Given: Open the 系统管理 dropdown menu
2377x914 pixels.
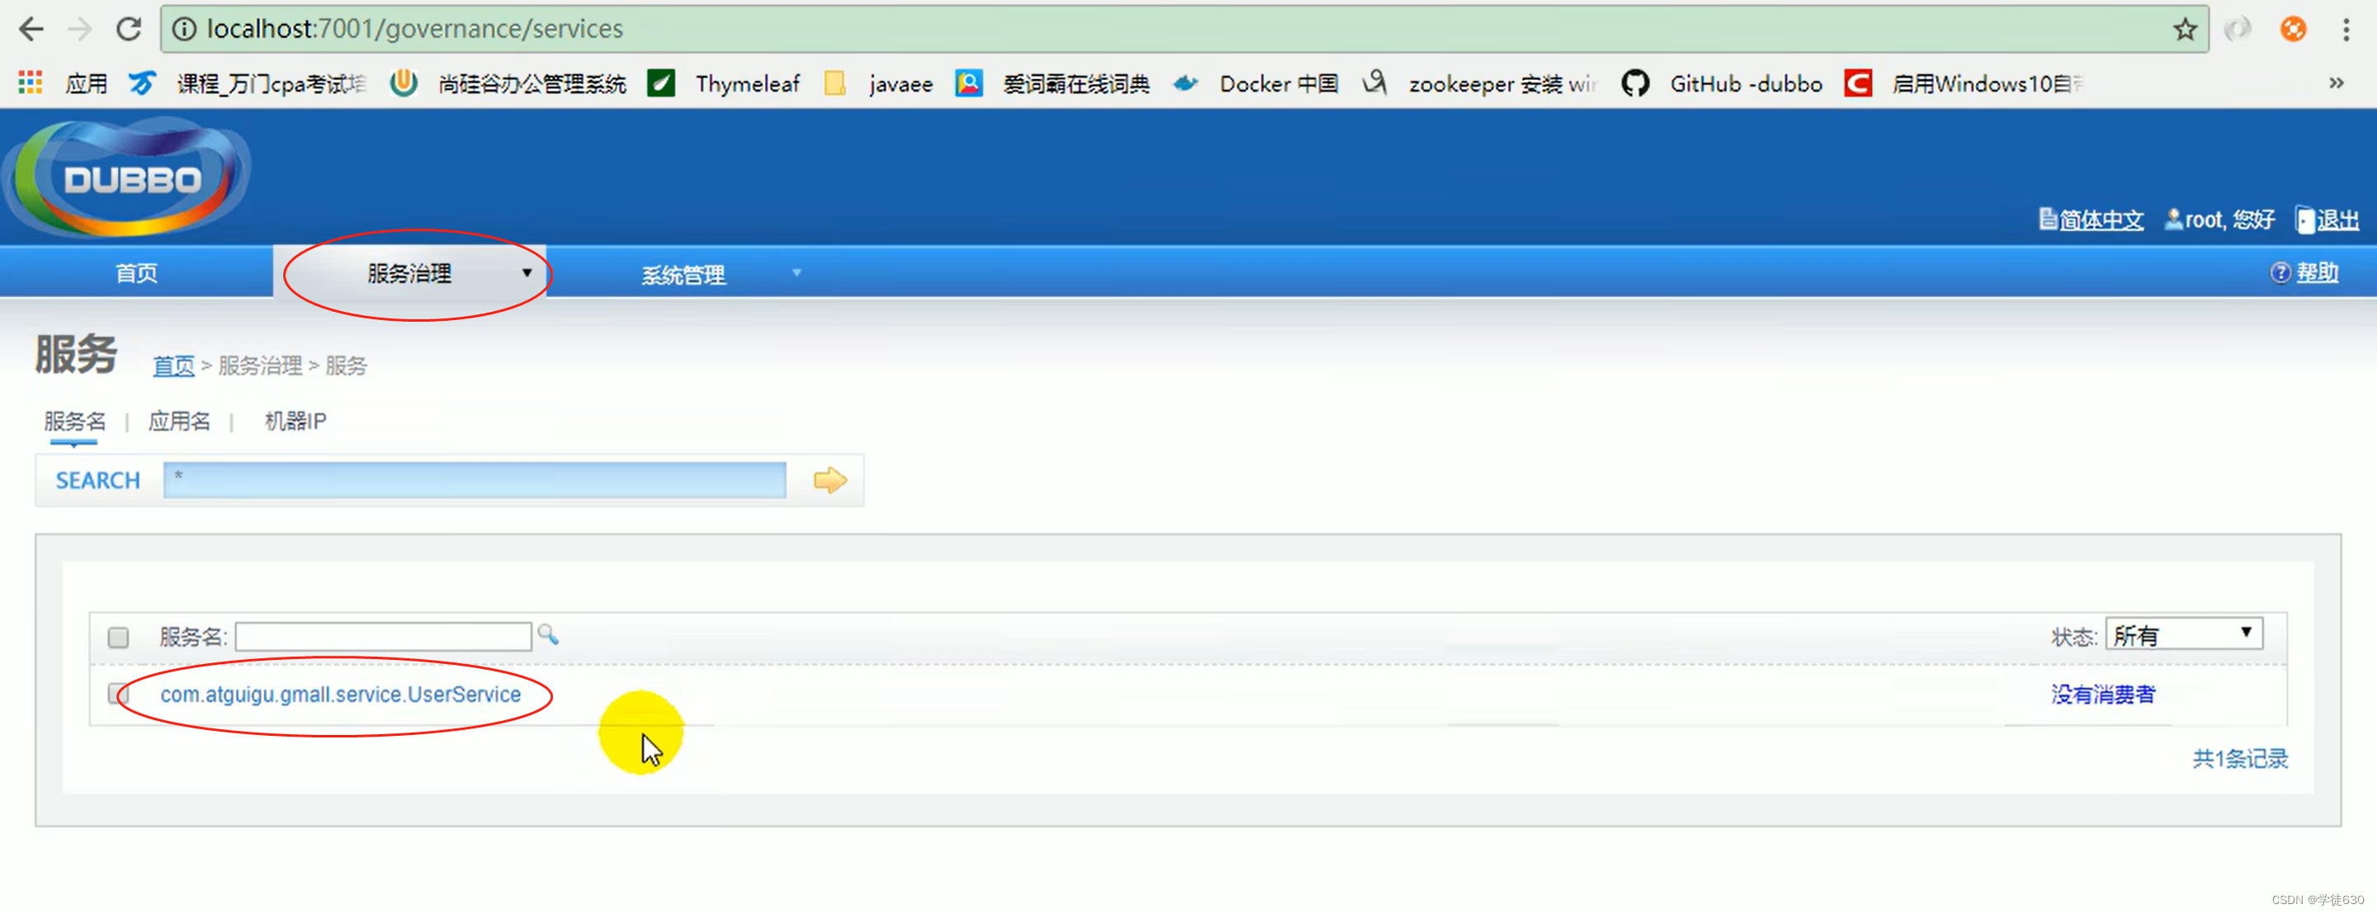Looking at the screenshot, I should coord(683,273).
